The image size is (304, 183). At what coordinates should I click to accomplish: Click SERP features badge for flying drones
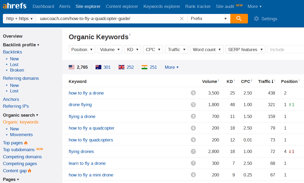[x=193, y=151]
